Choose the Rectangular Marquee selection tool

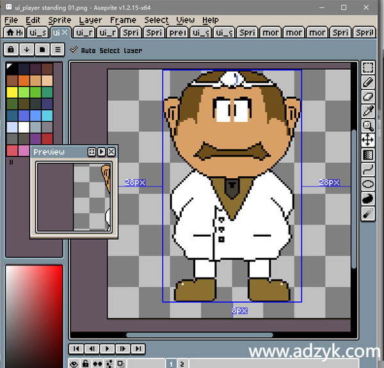click(368, 67)
